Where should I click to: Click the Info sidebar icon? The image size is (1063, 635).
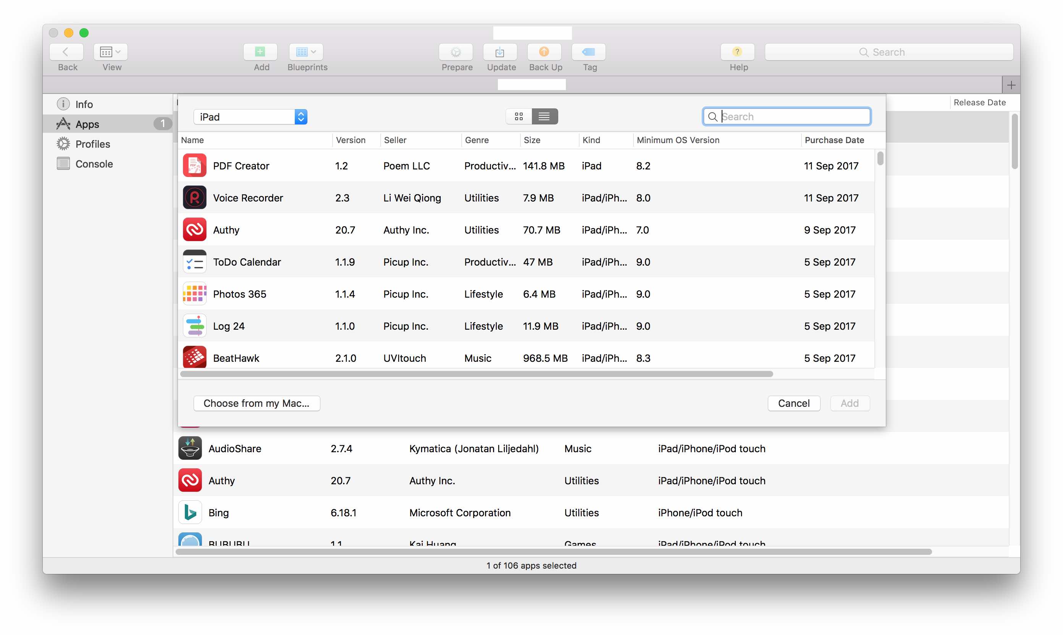pyautogui.click(x=63, y=104)
